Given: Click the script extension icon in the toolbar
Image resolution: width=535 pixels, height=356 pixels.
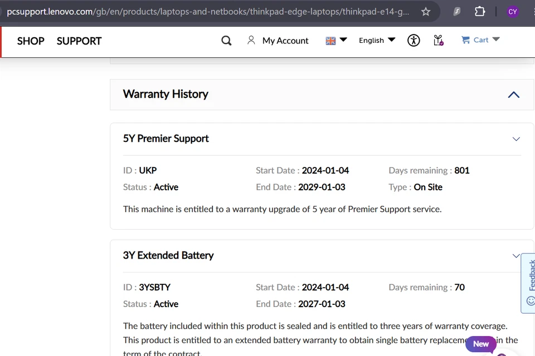Looking at the screenshot, I should [456, 12].
